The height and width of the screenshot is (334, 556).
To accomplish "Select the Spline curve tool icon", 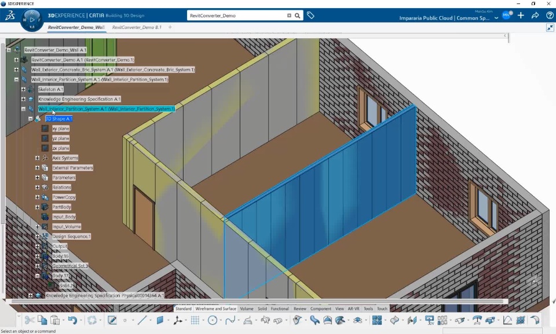I will tap(230, 320).
